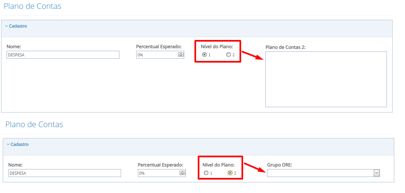Screen dimensions: 405x193
Task: Select Nível do Plano 1 in the upper form
Action: (205, 55)
